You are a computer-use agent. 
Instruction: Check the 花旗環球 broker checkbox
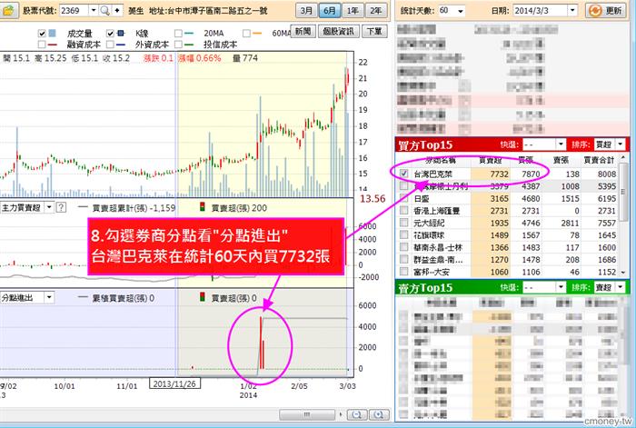click(x=404, y=234)
